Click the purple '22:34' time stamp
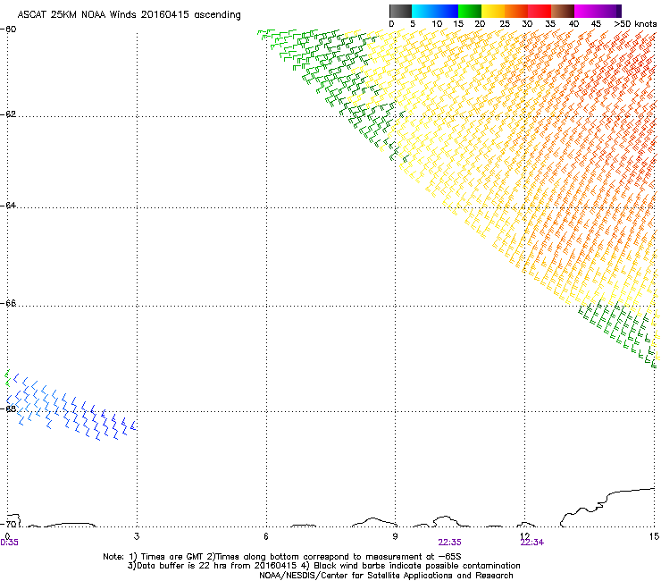Image resolution: width=661 pixels, height=581 pixels. (532, 543)
